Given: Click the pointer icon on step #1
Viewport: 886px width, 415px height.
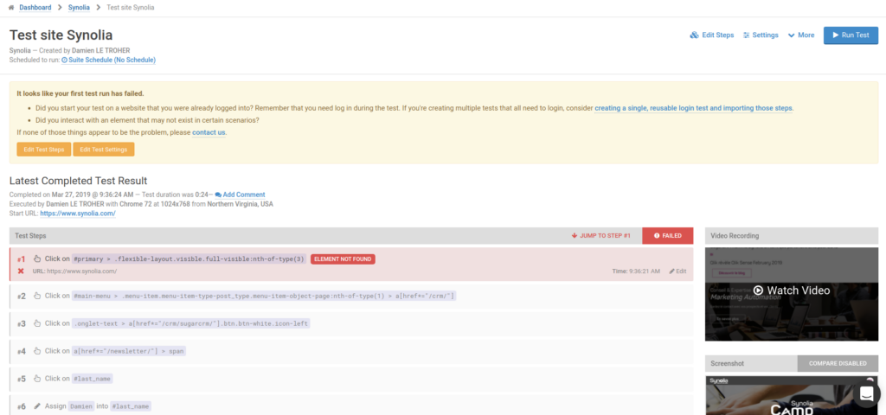Looking at the screenshot, I should pos(37,259).
